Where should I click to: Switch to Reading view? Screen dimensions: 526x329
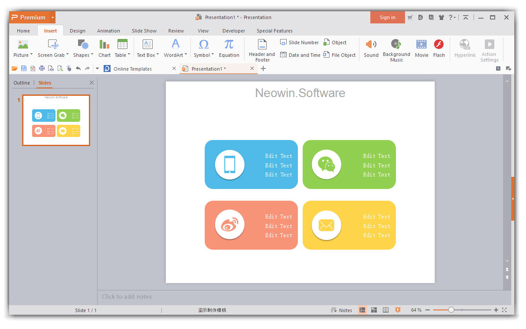click(386, 310)
